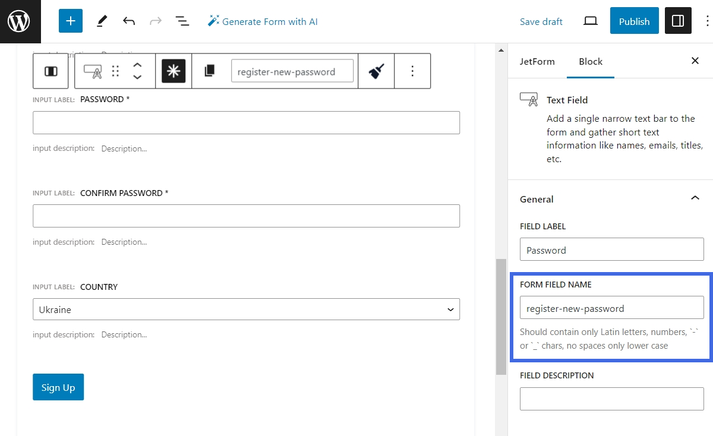Click the broom cleanup icon in block toolbar
Image resolution: width=713 pixels, height=436 pixels.
click(x=376, y=71)
